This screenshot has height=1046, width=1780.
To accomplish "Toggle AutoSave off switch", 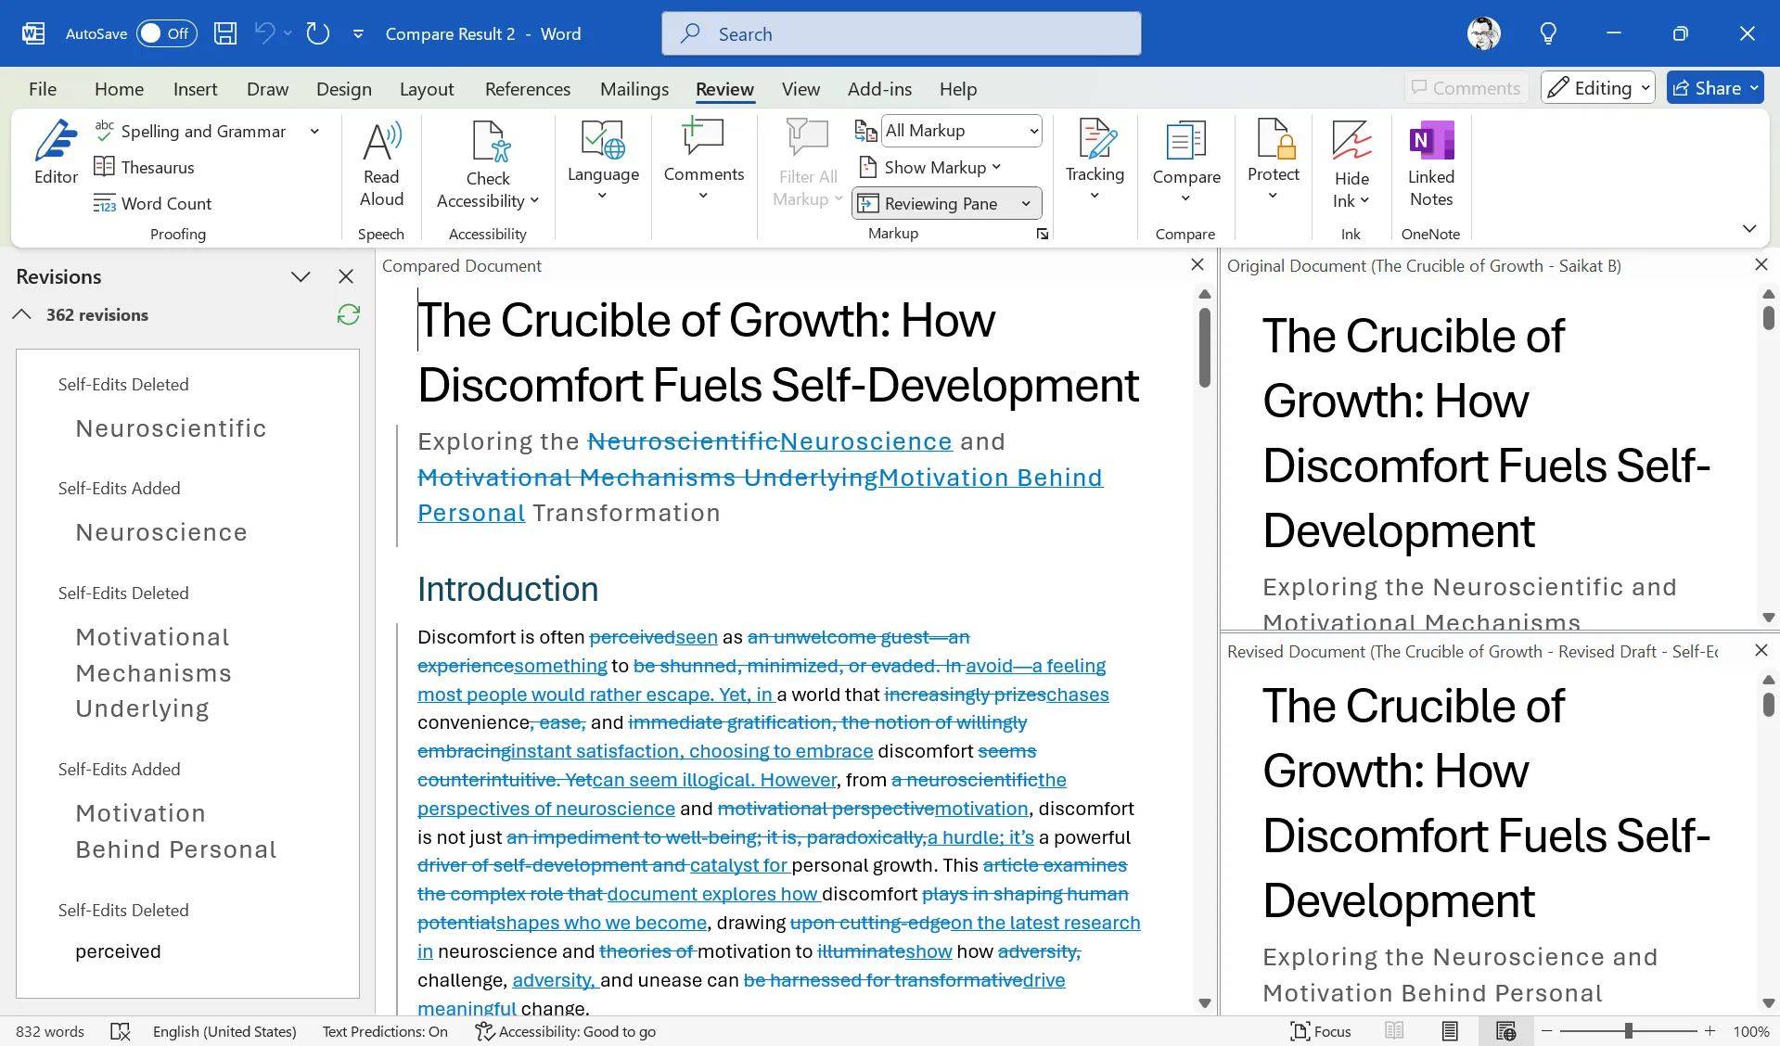I will click(x=165, y=32).
